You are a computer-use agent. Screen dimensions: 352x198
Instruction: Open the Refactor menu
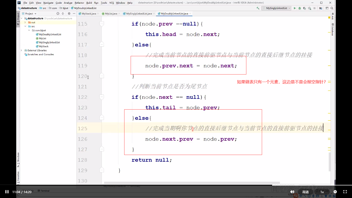(x=79, y=3)
